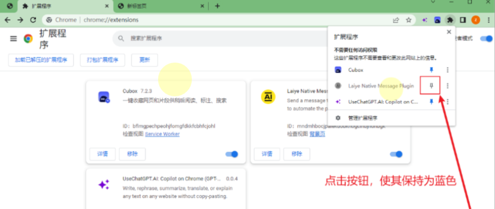Click the Chrome logo beside 扩展程序 title
Viewport: 495px width, 209px height.
[28, 38]
